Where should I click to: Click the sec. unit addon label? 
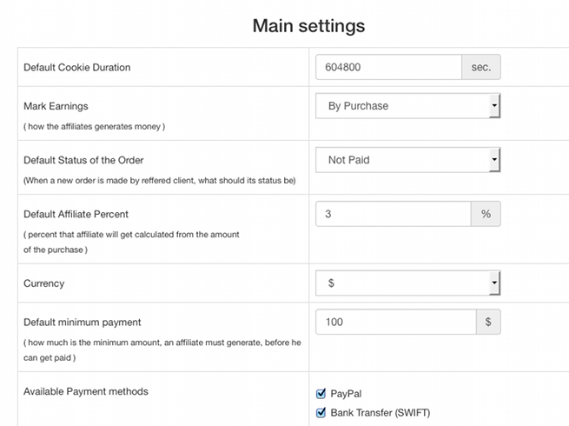tap(481, 67)
